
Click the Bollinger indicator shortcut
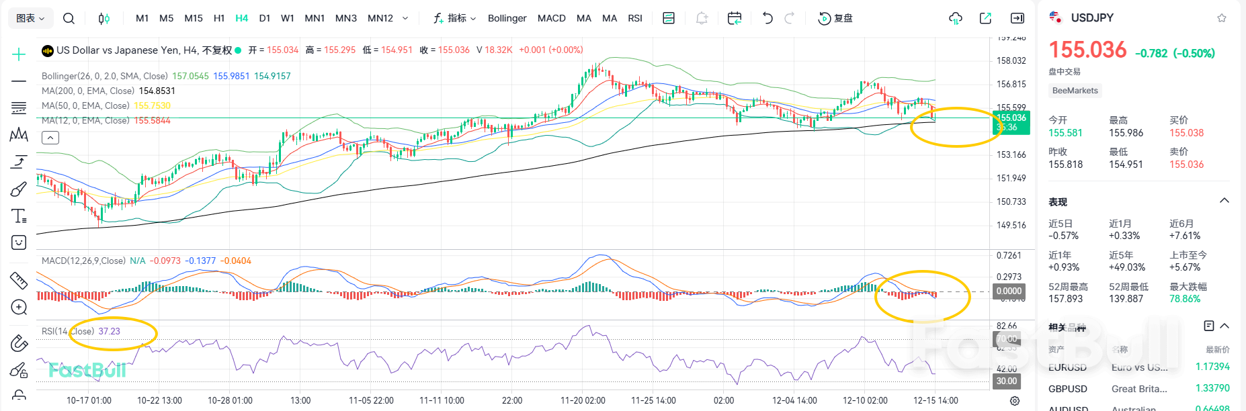(x=507, y=18)
